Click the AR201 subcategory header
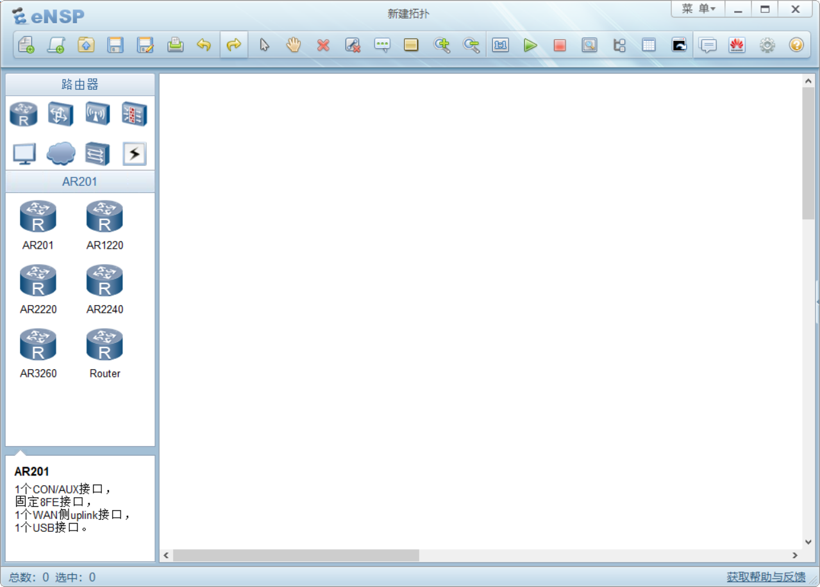The height and width of the screenshot is (587, 820). click(x=80, y=181)
